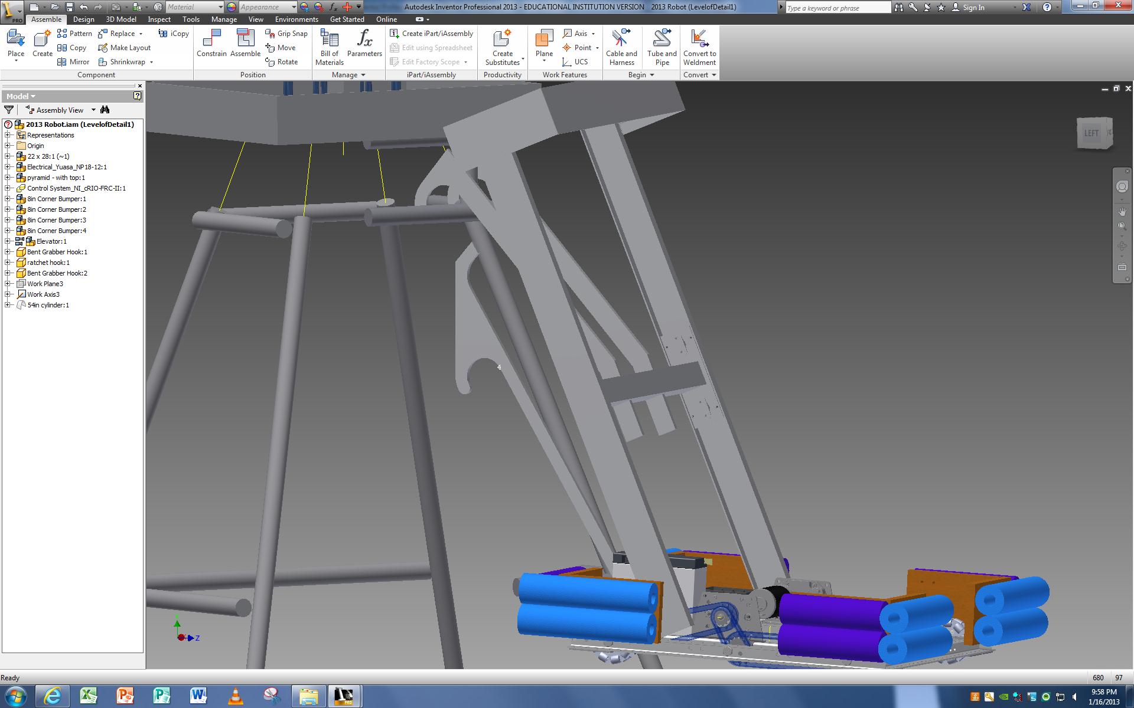Select the Mirror component tool
Viewport: 1134px width, 708px height.
(x=73, y=62)
